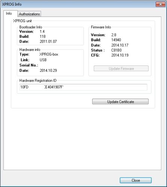Click the firmware date 2014.10.17
This screenshot has width=167, height=187.
tap(120, 45)
